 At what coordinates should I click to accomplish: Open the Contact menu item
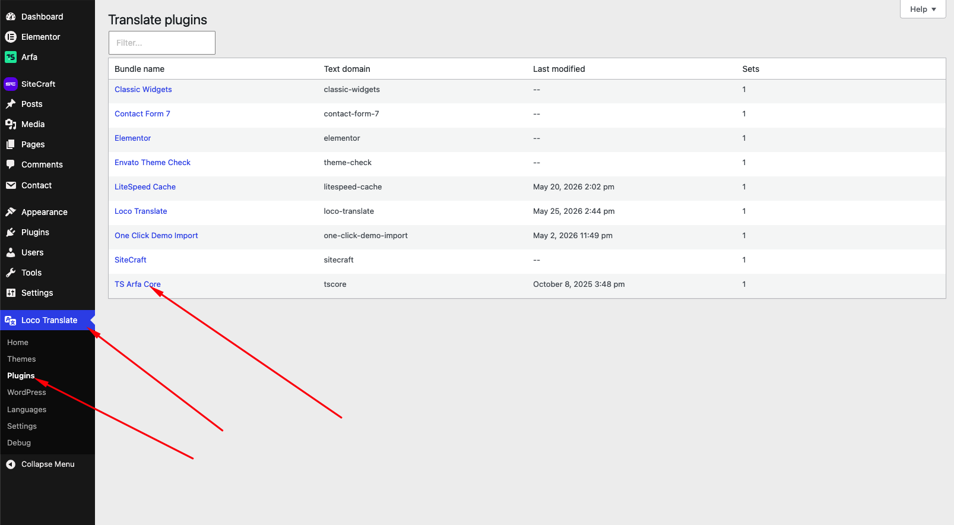click(37, 185)
